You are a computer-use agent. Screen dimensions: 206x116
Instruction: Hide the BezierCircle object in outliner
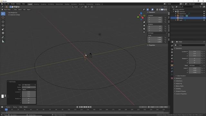204,14
